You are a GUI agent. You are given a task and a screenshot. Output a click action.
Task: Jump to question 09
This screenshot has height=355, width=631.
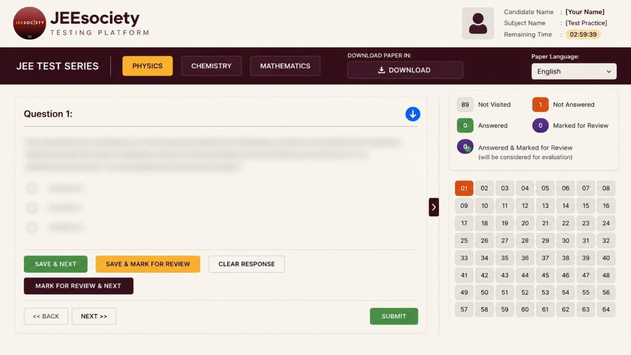click(464, 206)
